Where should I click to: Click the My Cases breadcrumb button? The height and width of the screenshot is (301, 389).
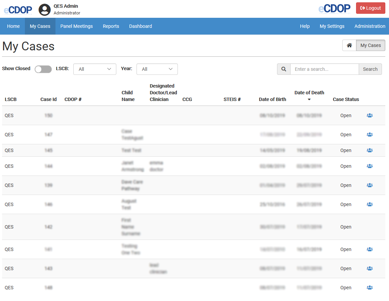pyautogui.click(x=371, y=45)
